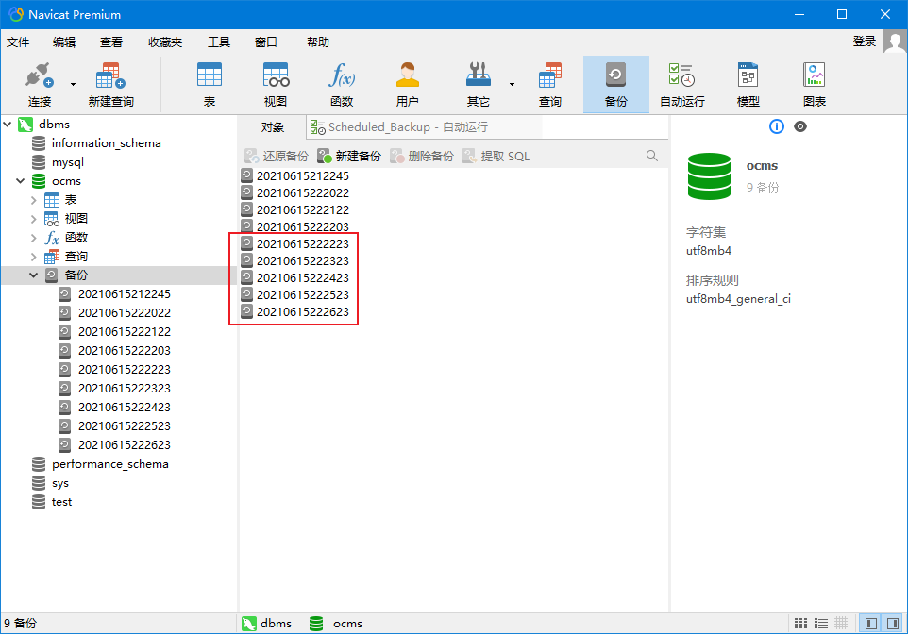This screenshot has width=908, height=634.
Task: Click the 新建备份 (New Backup) button
Action: (x=350, y=156)
